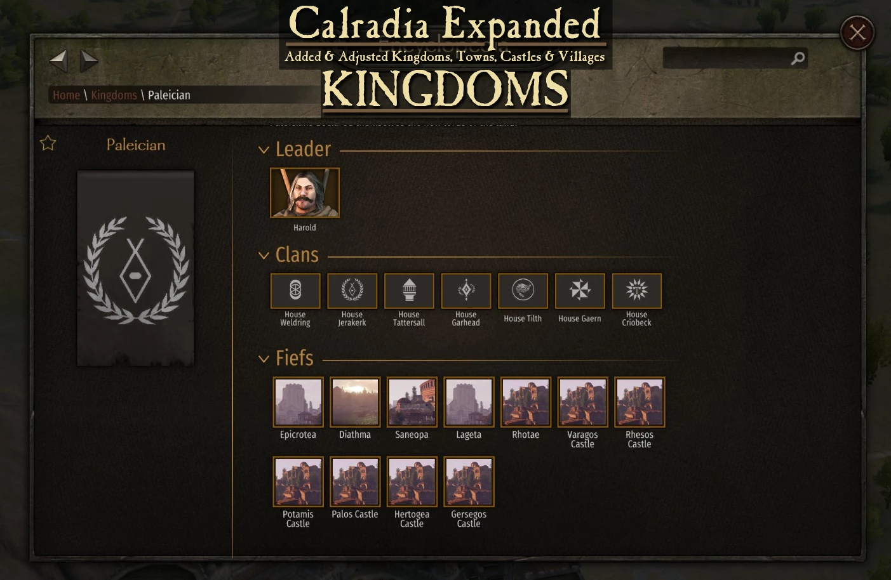
Task: Open the House Weldring clan icon
Action: [295, 291]
